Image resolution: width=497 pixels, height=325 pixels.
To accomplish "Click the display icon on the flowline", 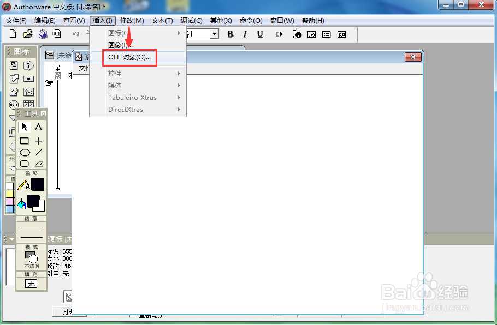I will [58, 75].
